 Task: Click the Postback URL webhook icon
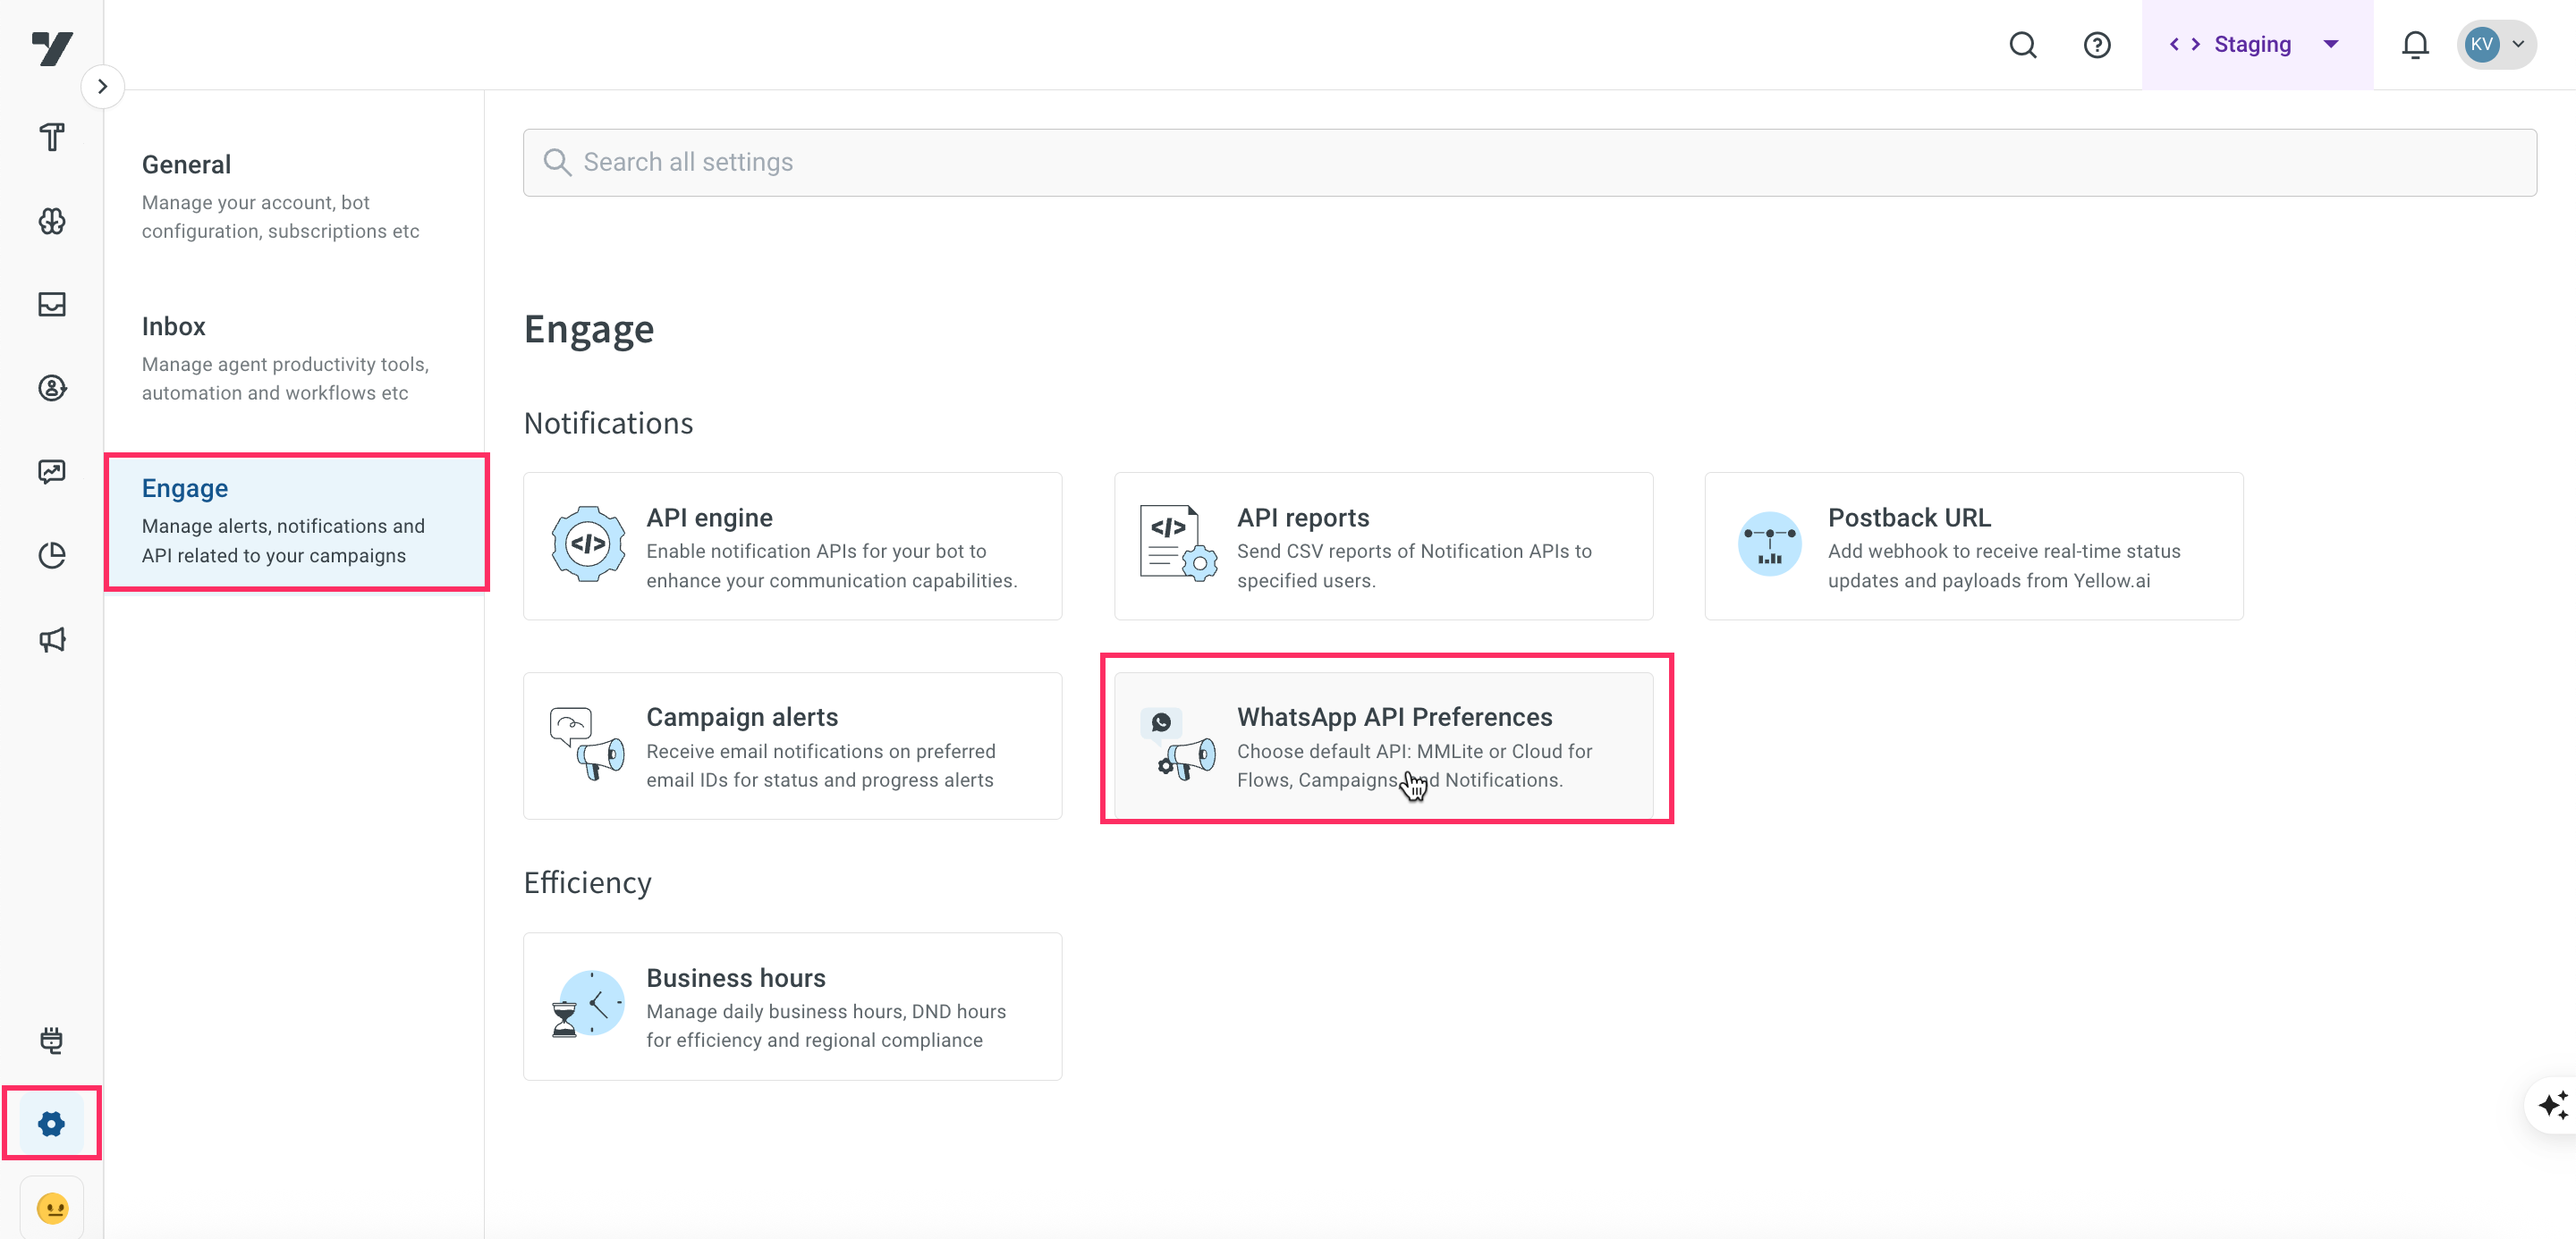coord(1769,544)
